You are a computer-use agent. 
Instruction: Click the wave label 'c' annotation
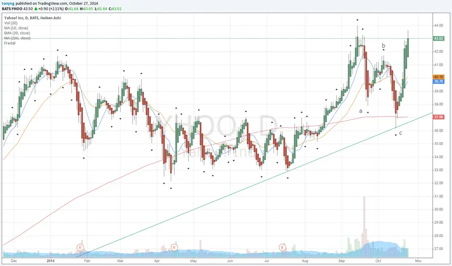pyautogui.click(x=401, y=133)
